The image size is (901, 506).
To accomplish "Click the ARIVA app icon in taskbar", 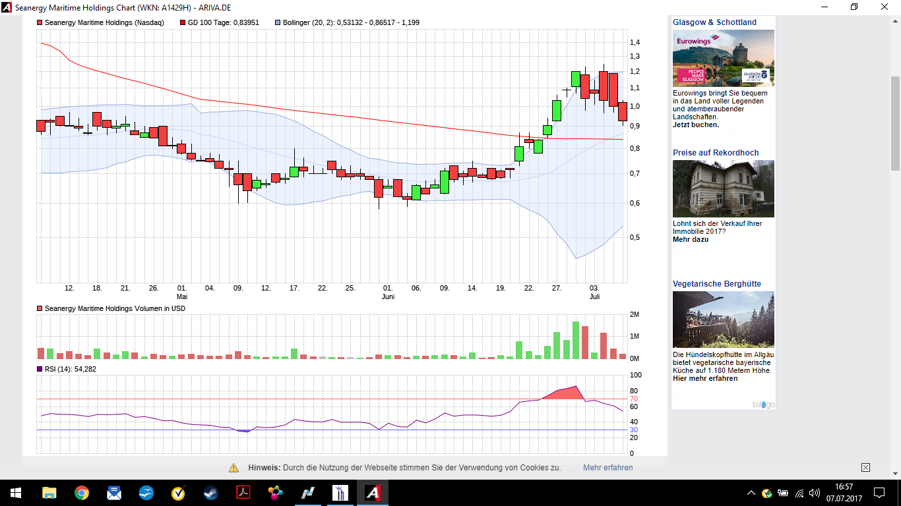I will tap(373, 493).
